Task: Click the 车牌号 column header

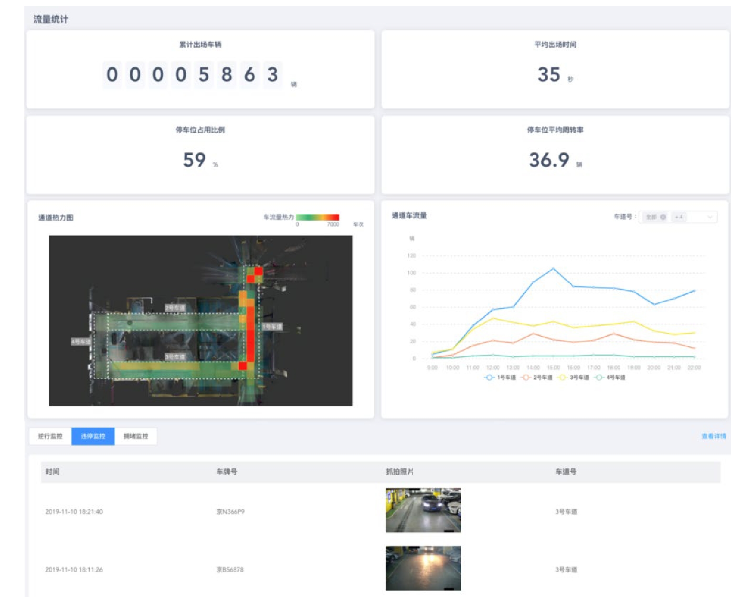Action: click(227, 472)
